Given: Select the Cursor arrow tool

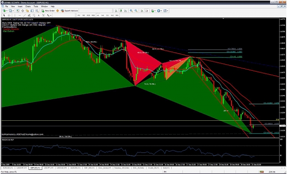Looking at the screenshot, I should 4,15.
